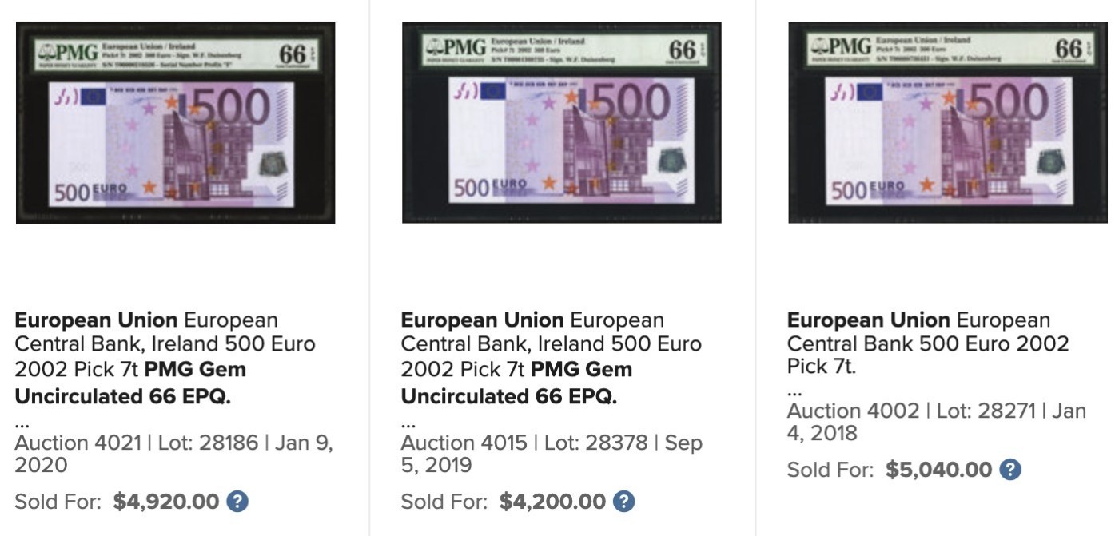Image resolution: width=1119 pixels, height=536 pixels.
Task: Click 'Sold For:' label beside $5,040.00
Action: [x=830, y=470]
